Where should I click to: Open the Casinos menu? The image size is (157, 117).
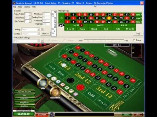point(27,7)
